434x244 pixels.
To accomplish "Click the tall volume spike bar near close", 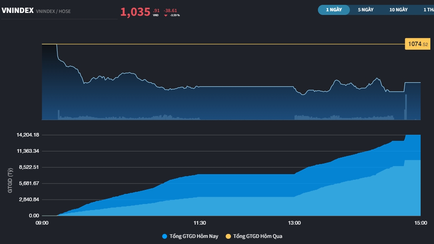I will pyautogui.click(x=406, y=107).
